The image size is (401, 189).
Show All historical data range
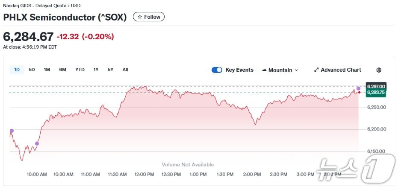125,70
